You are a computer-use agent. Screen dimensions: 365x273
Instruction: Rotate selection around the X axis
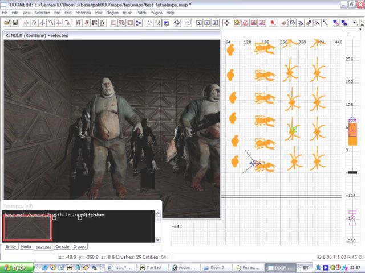click(34, 23)
